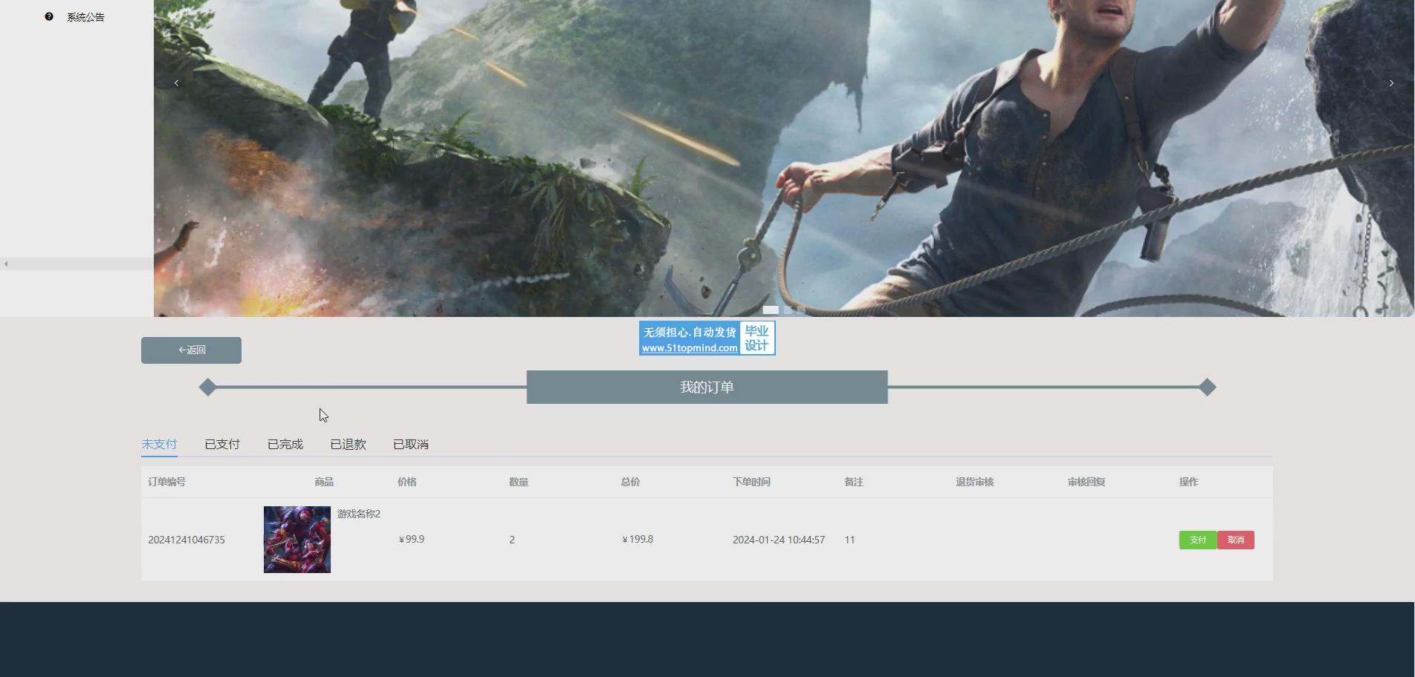Switch to the 未支付 tab
The width and height of the screenshot is (1415, 677).
click(x=159, y=444)
